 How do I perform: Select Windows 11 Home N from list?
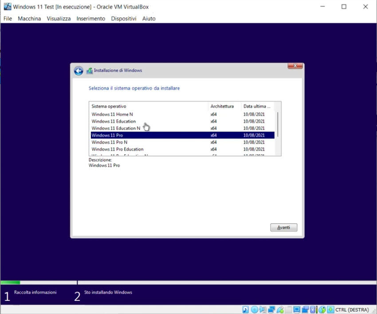tap(112, 114)
